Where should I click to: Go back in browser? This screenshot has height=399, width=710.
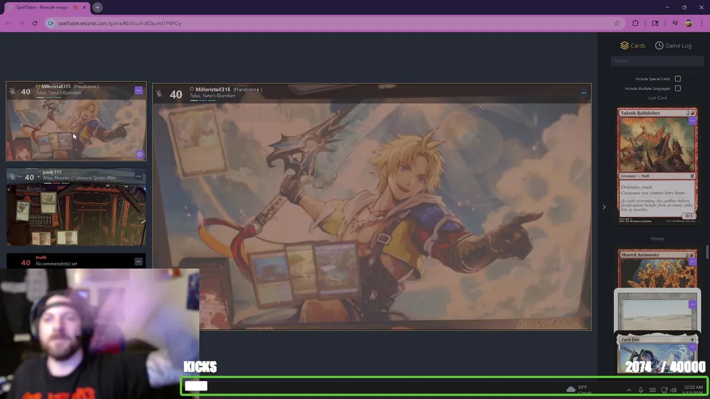coord(8,23)
